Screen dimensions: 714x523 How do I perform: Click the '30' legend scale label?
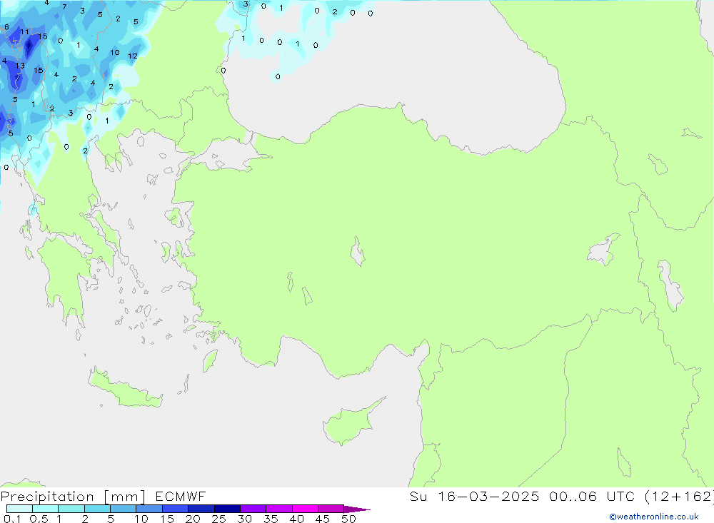[x=244, y=519]
